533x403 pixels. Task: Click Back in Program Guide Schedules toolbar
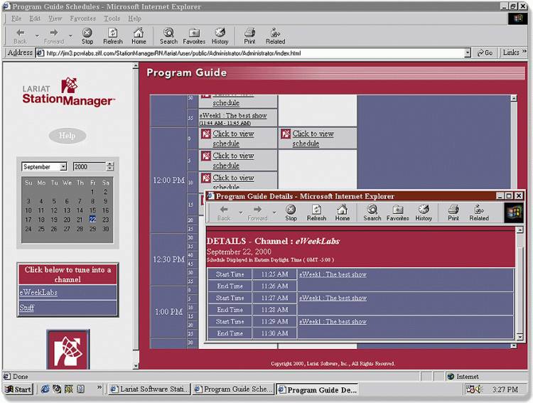click(x=21, y=36)
